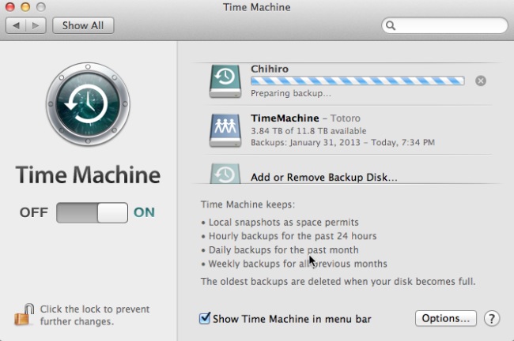
Task: Click 'Click the lock to prevent' text
Action: (x=95, y=309)
